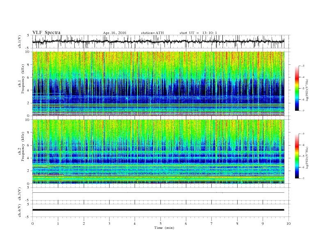Click ch.2 colorbar value '-7'
The height and width of the screenshot is (251, 325).
coord(302,178)
